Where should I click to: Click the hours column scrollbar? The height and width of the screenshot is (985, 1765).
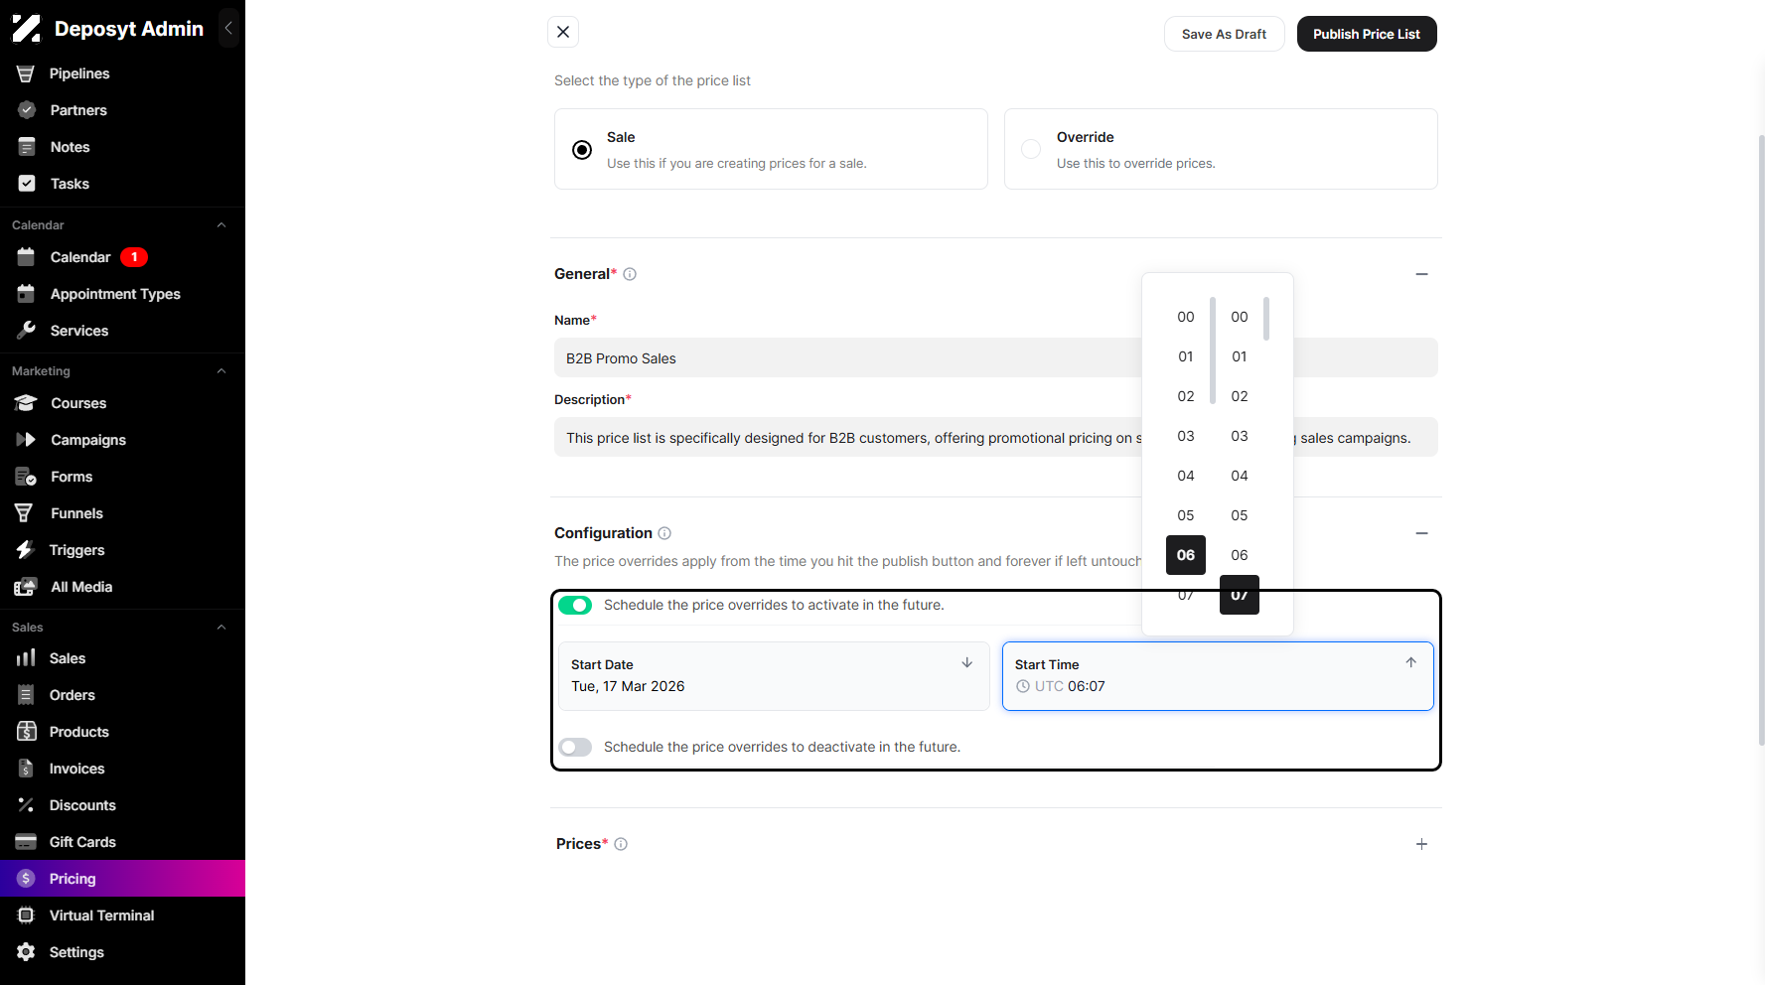1213,351
